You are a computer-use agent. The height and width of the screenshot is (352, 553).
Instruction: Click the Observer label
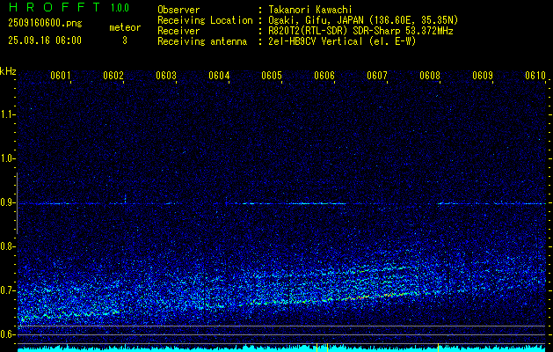pyautogui.click(x=178, y=10)
